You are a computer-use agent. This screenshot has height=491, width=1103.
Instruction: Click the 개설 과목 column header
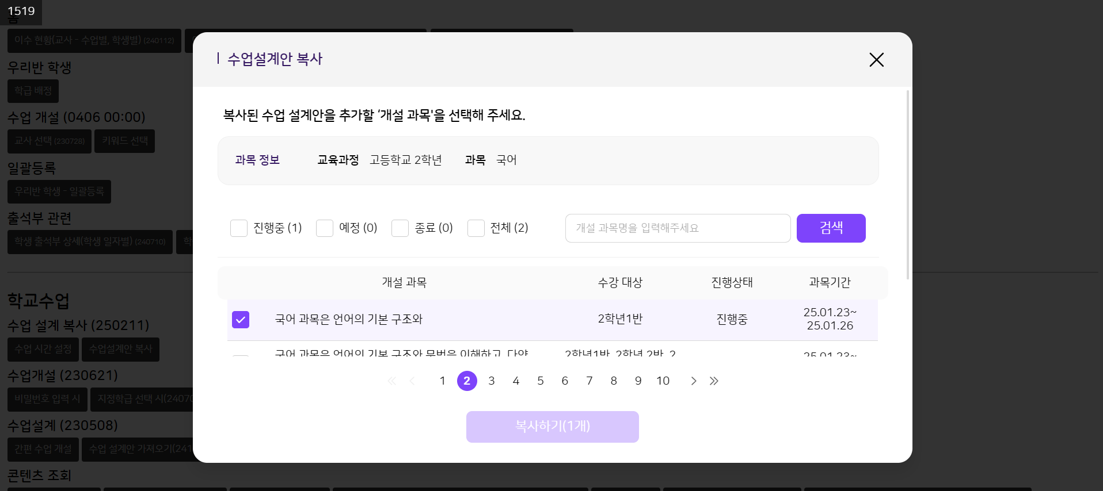click(404, 282)
